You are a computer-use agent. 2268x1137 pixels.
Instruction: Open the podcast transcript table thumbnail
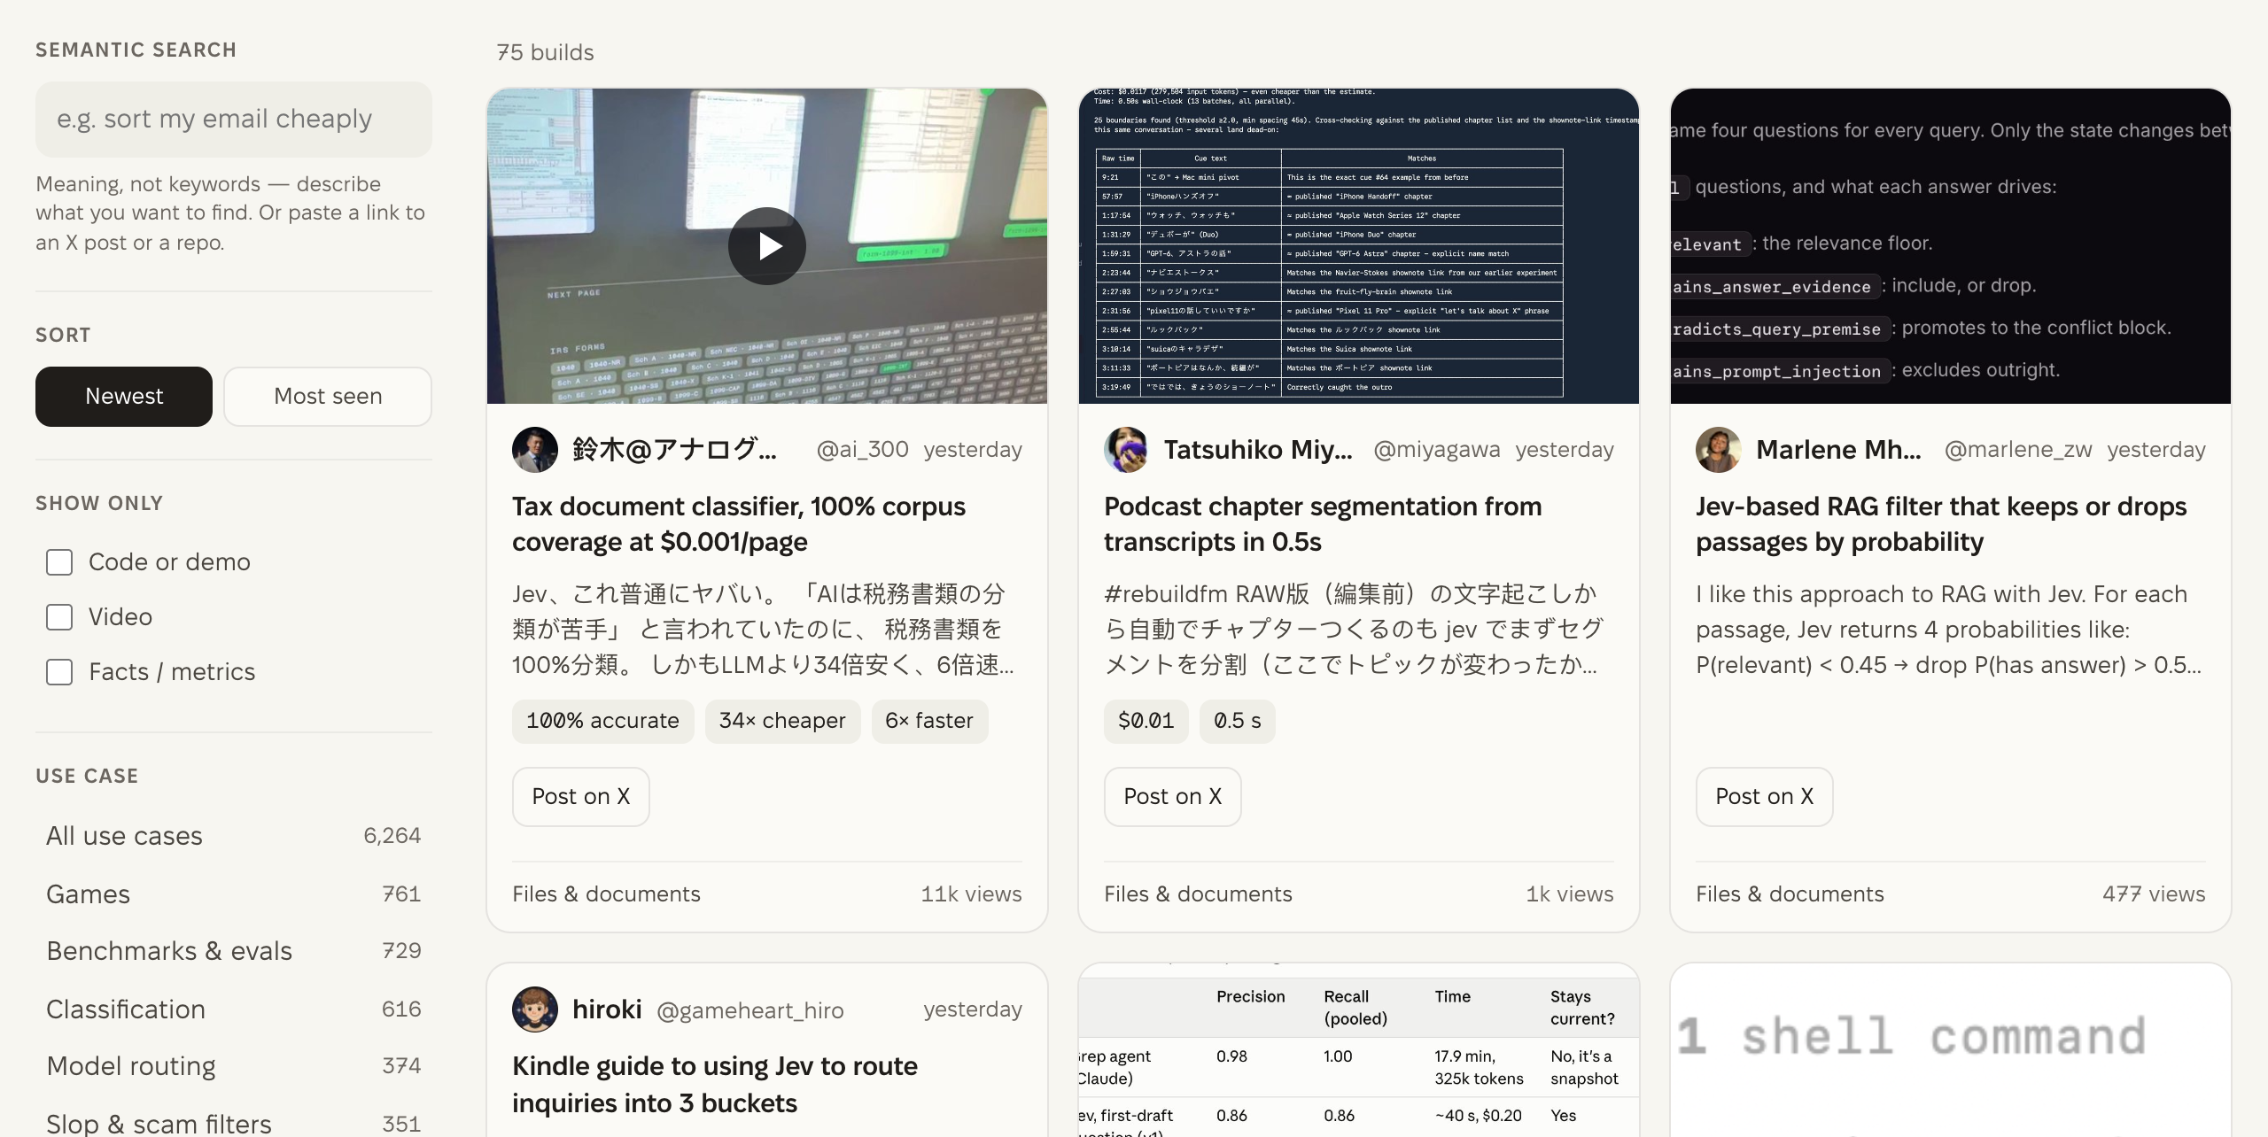(1359, 246)
